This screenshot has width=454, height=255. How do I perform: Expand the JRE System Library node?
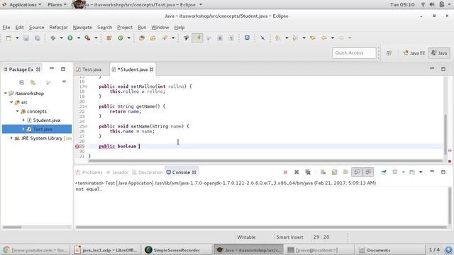pos(11,138)
